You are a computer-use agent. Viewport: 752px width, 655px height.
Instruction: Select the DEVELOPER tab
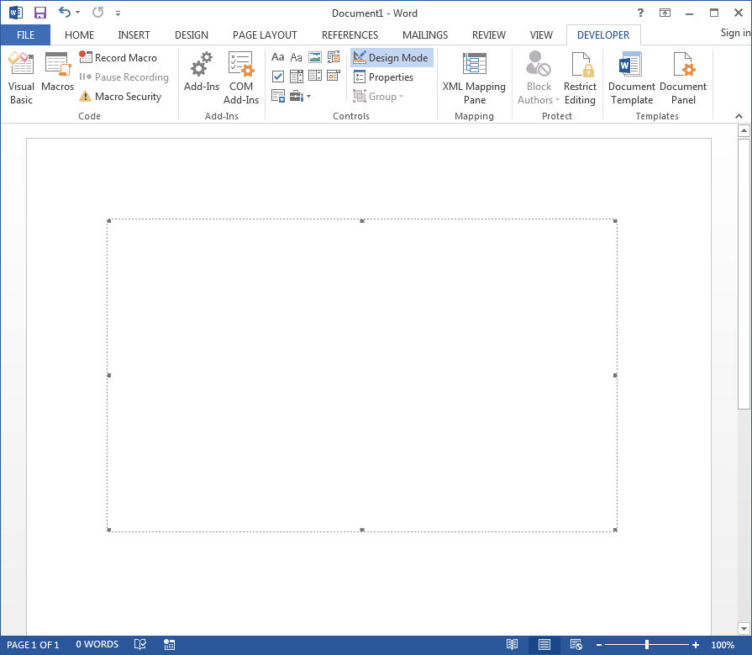pyautogui.click(x=602, y=35)
